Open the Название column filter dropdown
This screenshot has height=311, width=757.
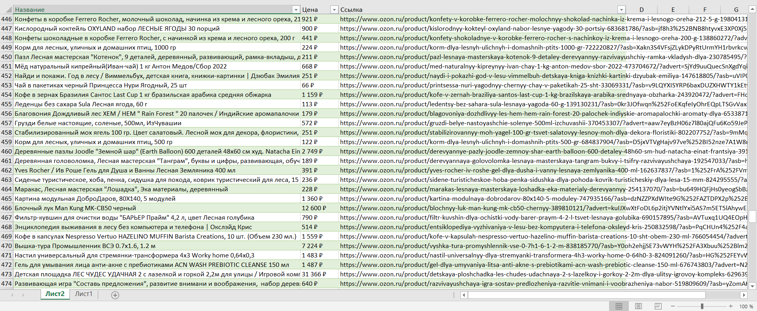[296, 9]
